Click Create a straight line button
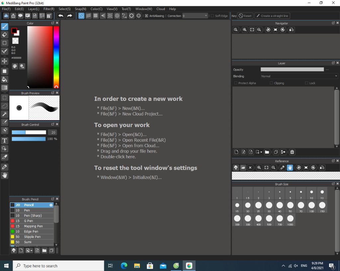 (x=272, y=16)
